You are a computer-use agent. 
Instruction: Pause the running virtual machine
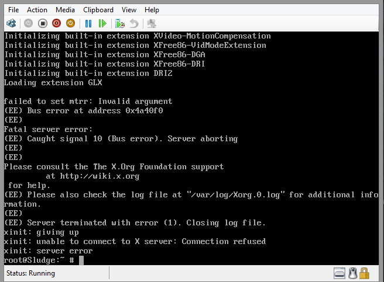pos(88,23)
